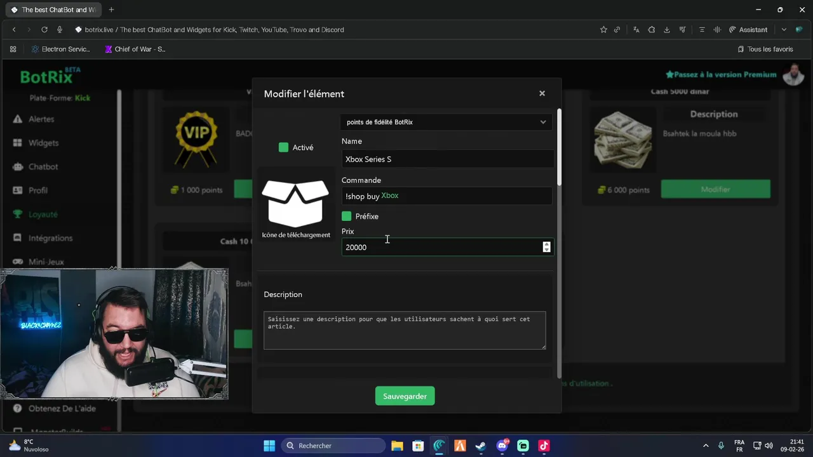Click the VIP badge thumbnail

(196, 140)
